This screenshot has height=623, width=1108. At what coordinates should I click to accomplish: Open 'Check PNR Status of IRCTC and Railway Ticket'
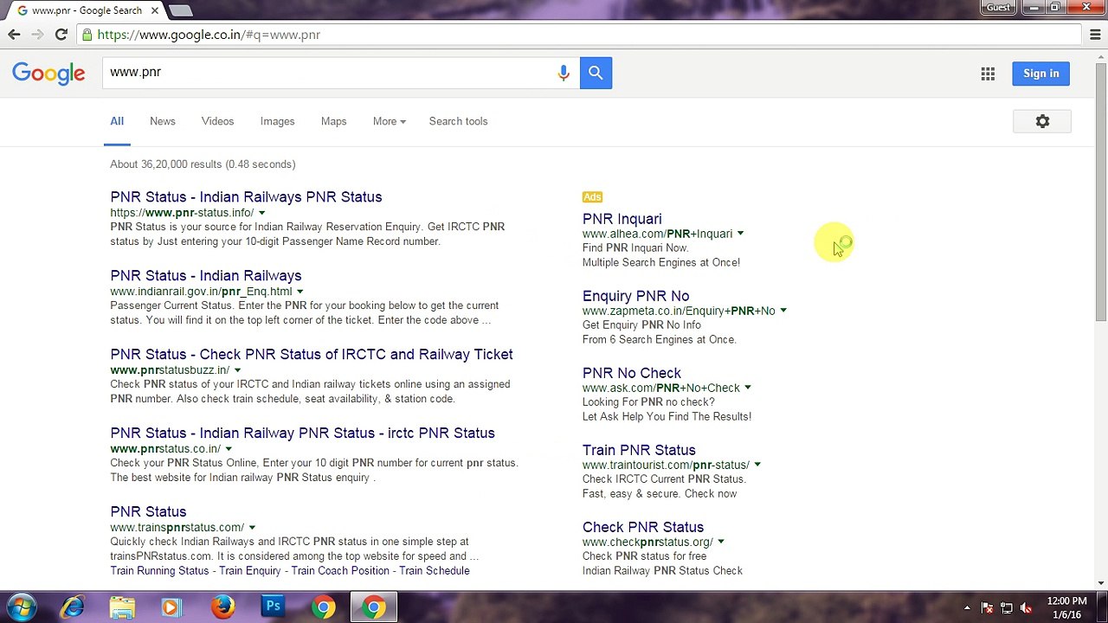click(312, 355)
